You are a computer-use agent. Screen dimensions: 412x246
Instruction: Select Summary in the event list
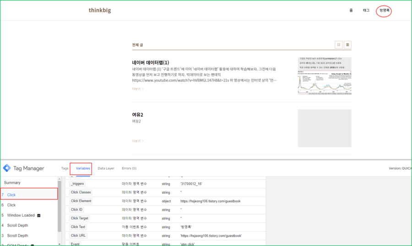12,183
